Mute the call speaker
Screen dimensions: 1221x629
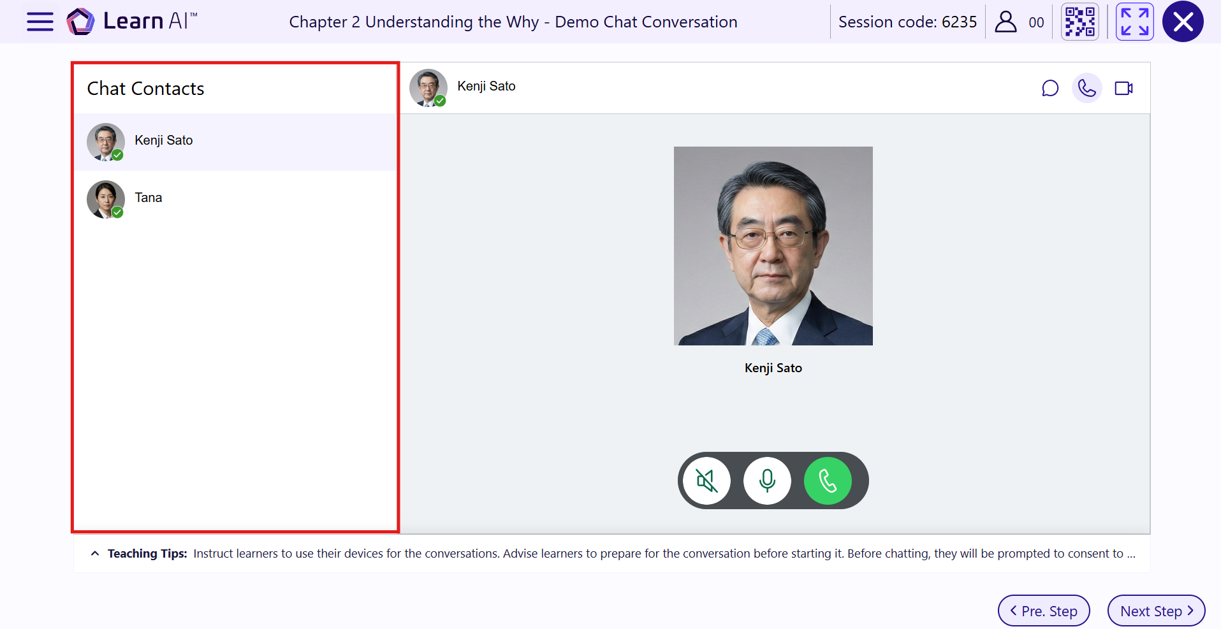[x=706, y=481]
